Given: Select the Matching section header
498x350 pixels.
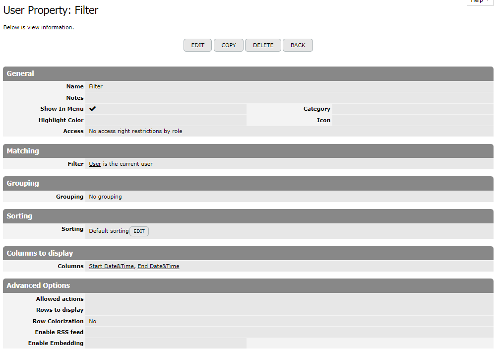Looking at the screenshot, I should 23,151.
